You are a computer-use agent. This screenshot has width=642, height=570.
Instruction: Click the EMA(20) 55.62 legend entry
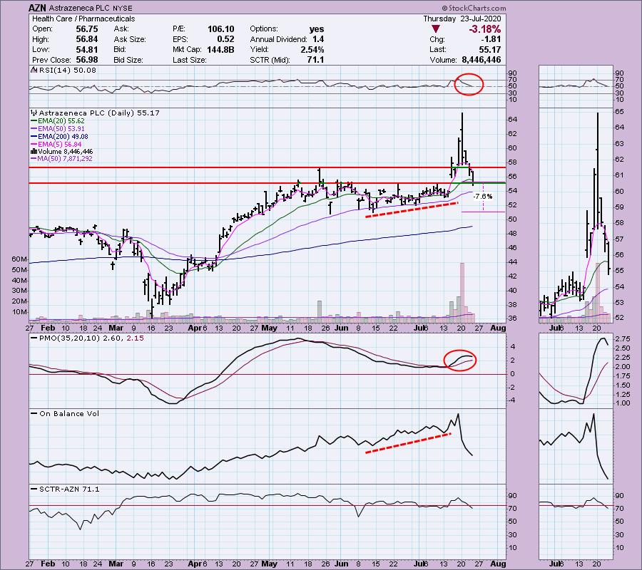(x=61, y=121)
